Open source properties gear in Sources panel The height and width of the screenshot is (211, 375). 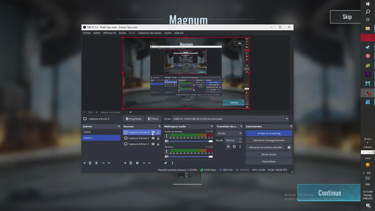point(137,163)
